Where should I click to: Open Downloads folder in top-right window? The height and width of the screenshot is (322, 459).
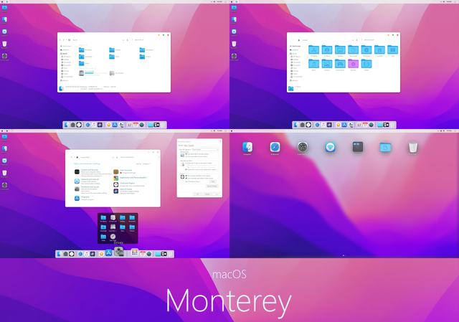point(366,49)
